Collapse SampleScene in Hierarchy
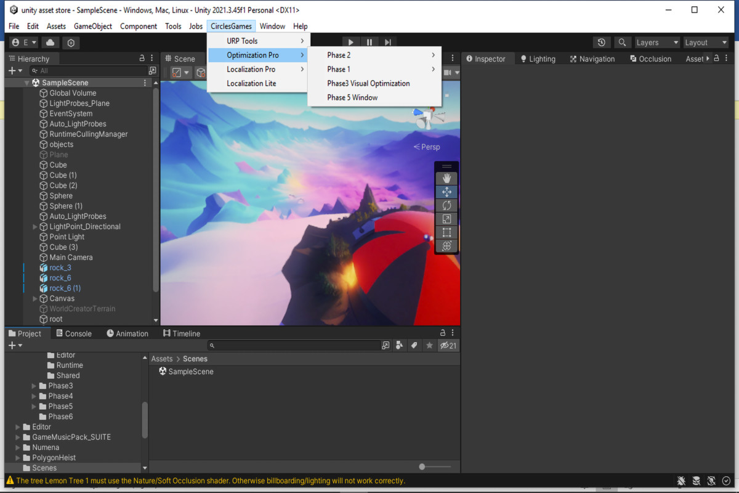Viewport: 739px width, 493px height. click(x=26, y=83)
